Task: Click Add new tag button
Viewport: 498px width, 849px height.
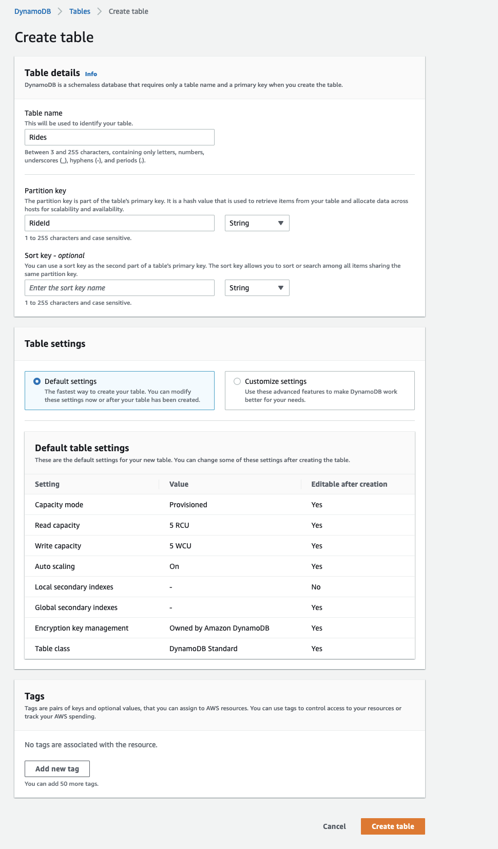Action: 57,769
